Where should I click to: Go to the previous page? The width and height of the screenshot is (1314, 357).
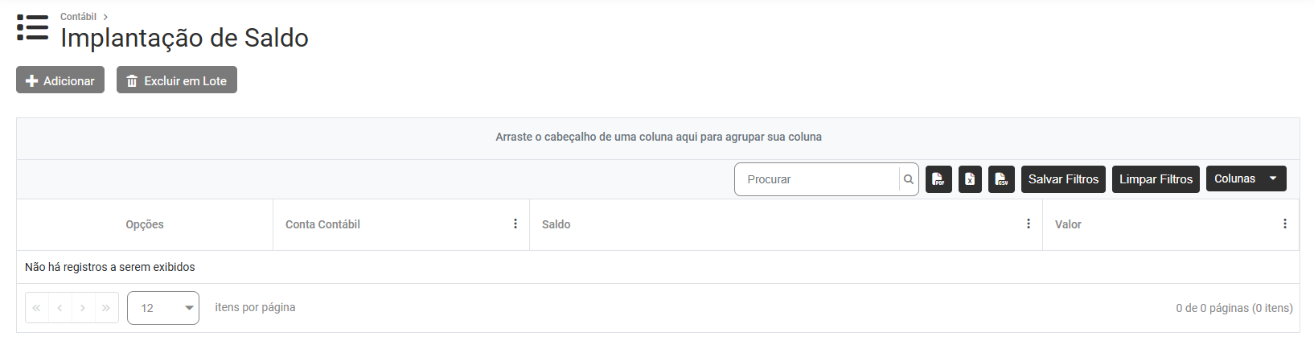[60, 308]
